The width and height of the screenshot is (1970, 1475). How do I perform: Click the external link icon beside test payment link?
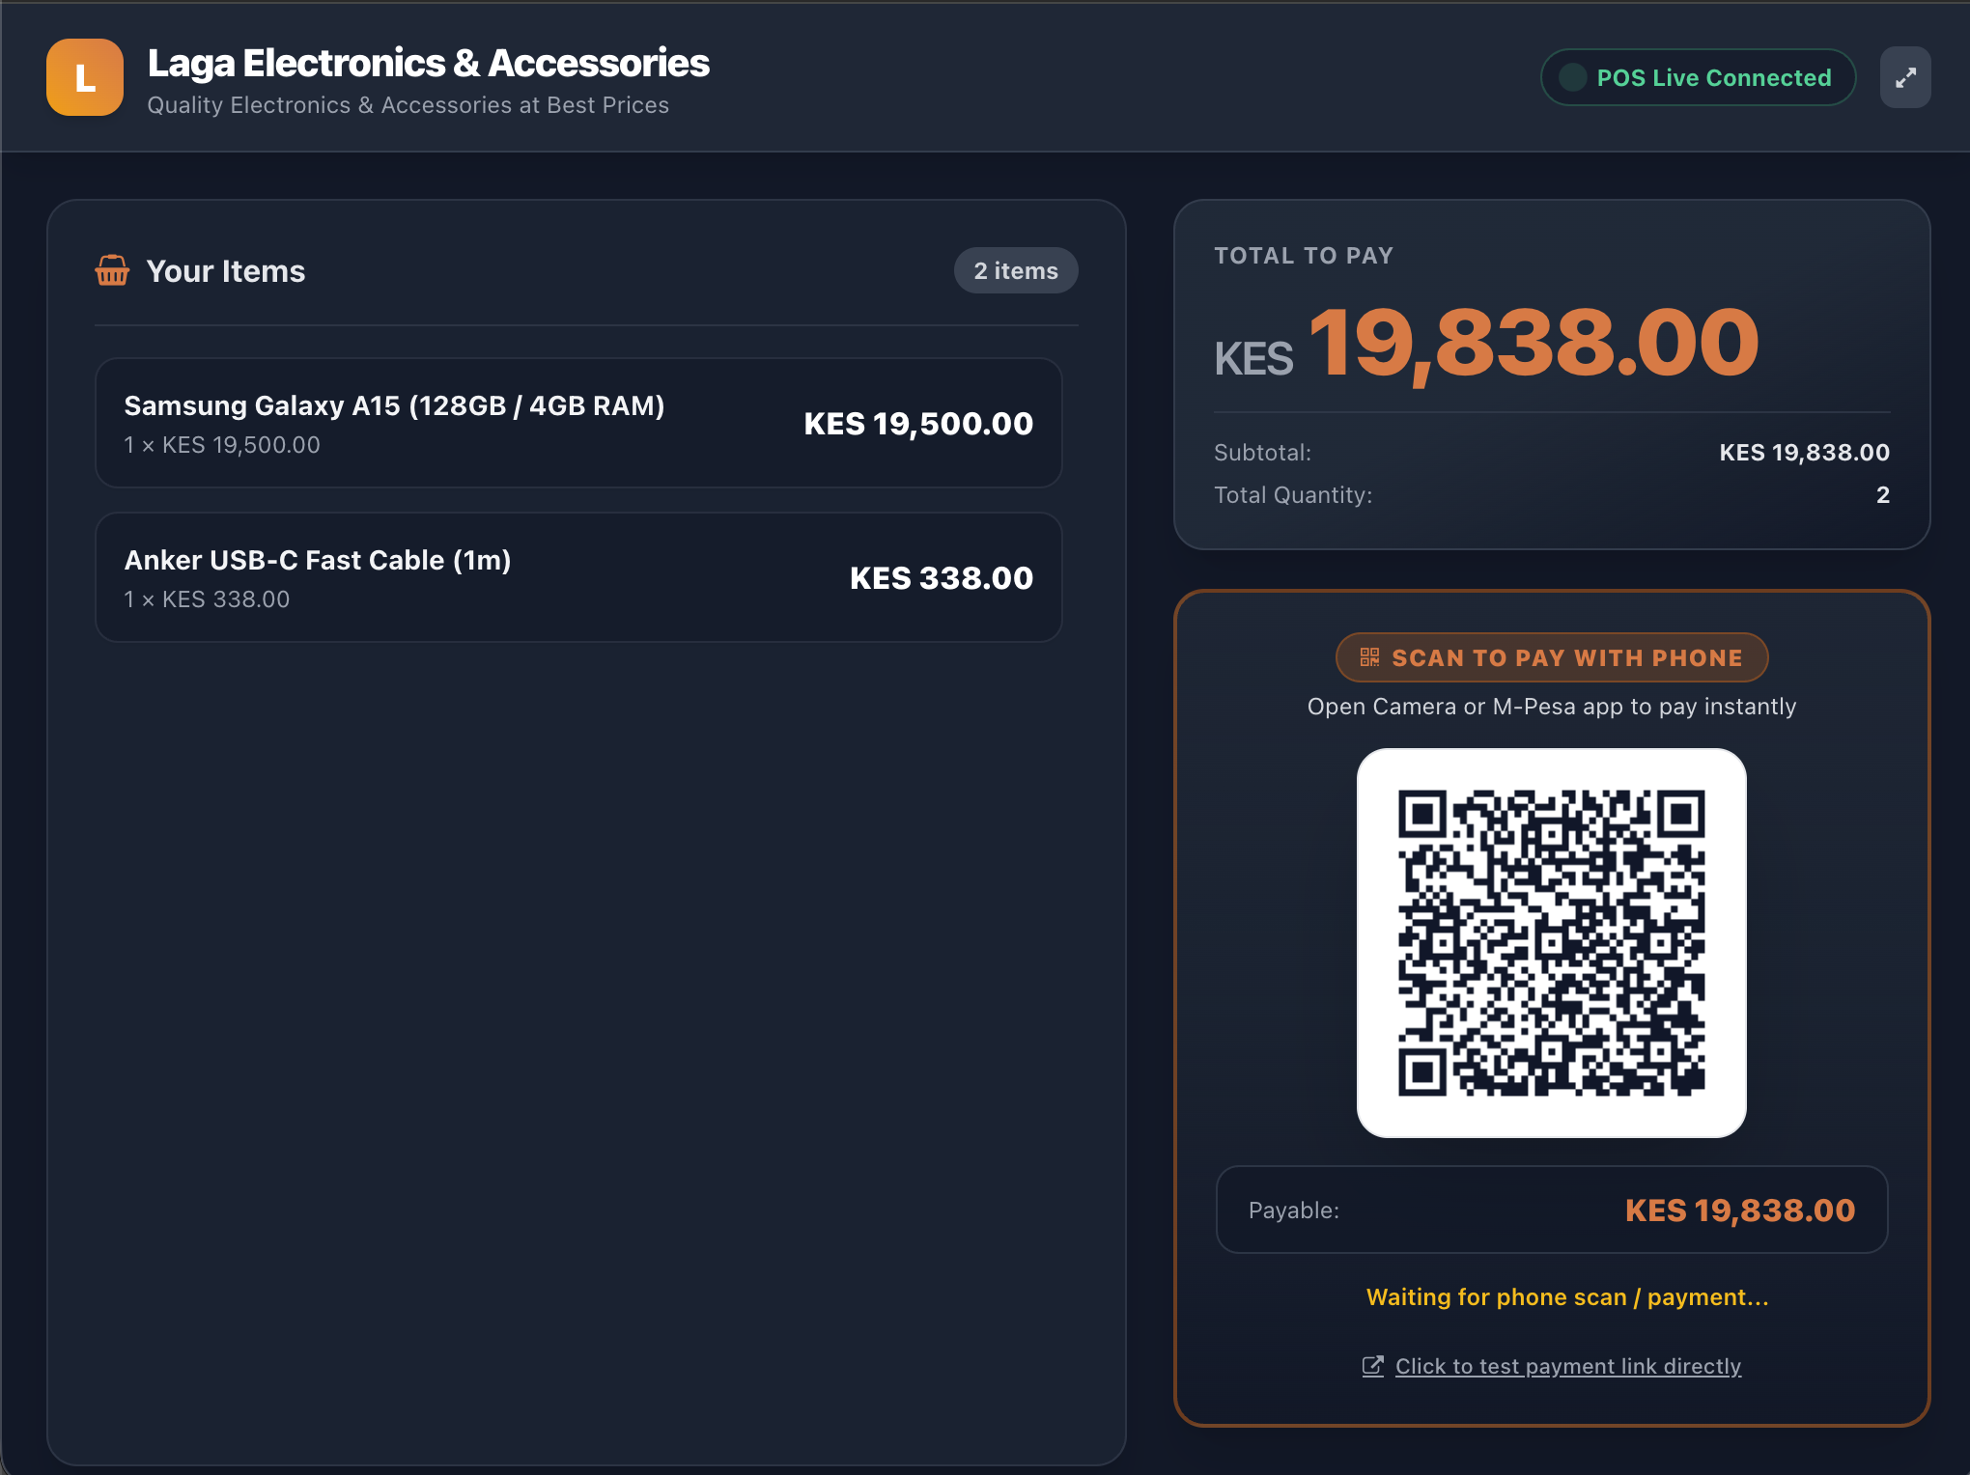click(x=1372, y=1366)
